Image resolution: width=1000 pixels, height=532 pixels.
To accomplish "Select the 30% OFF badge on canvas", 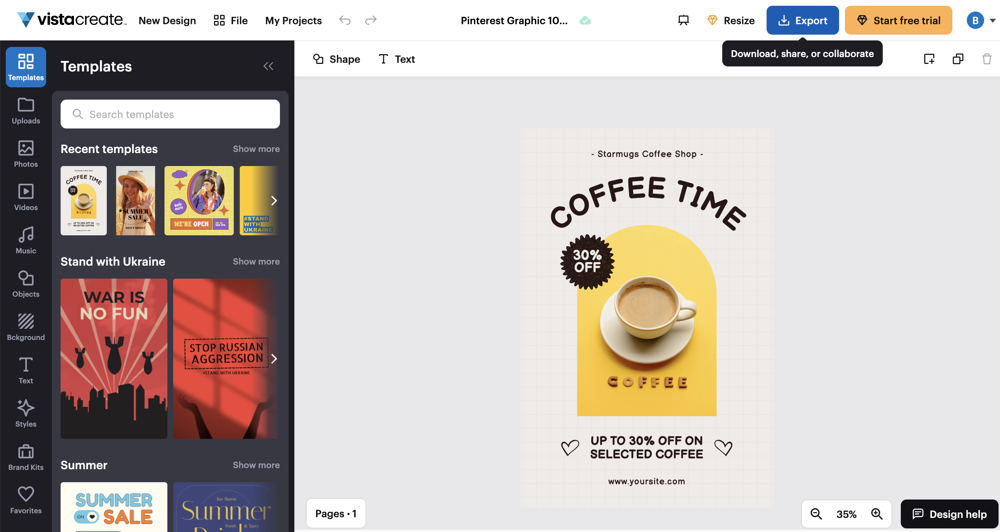I will 587,262.
